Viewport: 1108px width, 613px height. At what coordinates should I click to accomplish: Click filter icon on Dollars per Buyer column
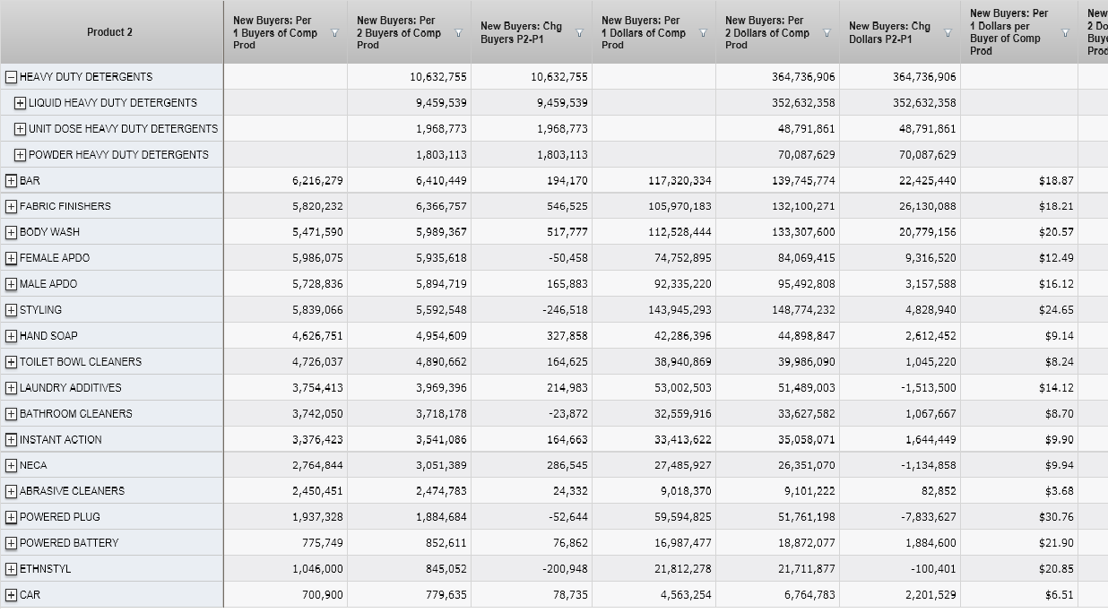[x=1065, y=33]
